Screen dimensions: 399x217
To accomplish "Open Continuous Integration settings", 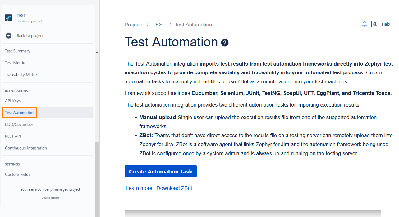I will coord(26,148).
